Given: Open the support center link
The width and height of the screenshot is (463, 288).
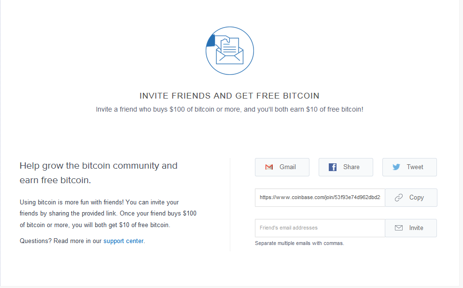Looking at the screenshot, I should tap(123, 241).
